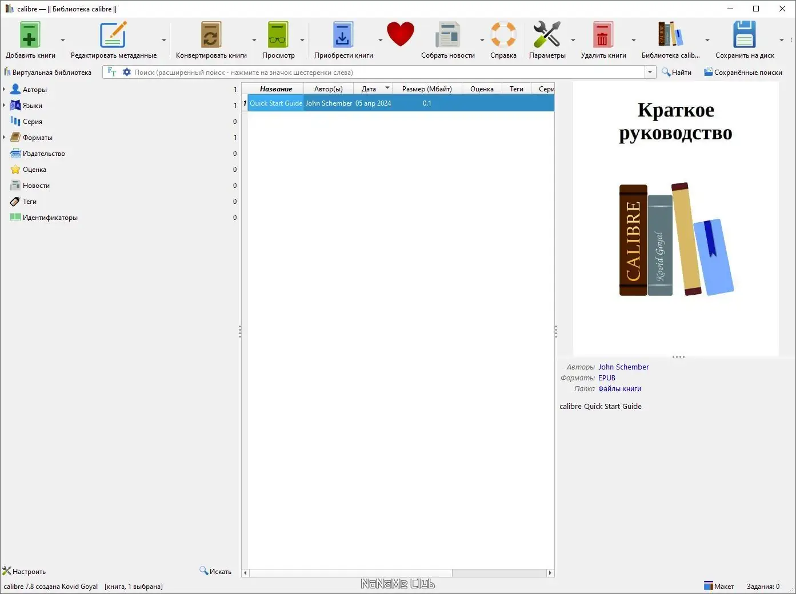The image size is (796, 594).
Task: Sort by Дата column header
Action: click(373, 89)
